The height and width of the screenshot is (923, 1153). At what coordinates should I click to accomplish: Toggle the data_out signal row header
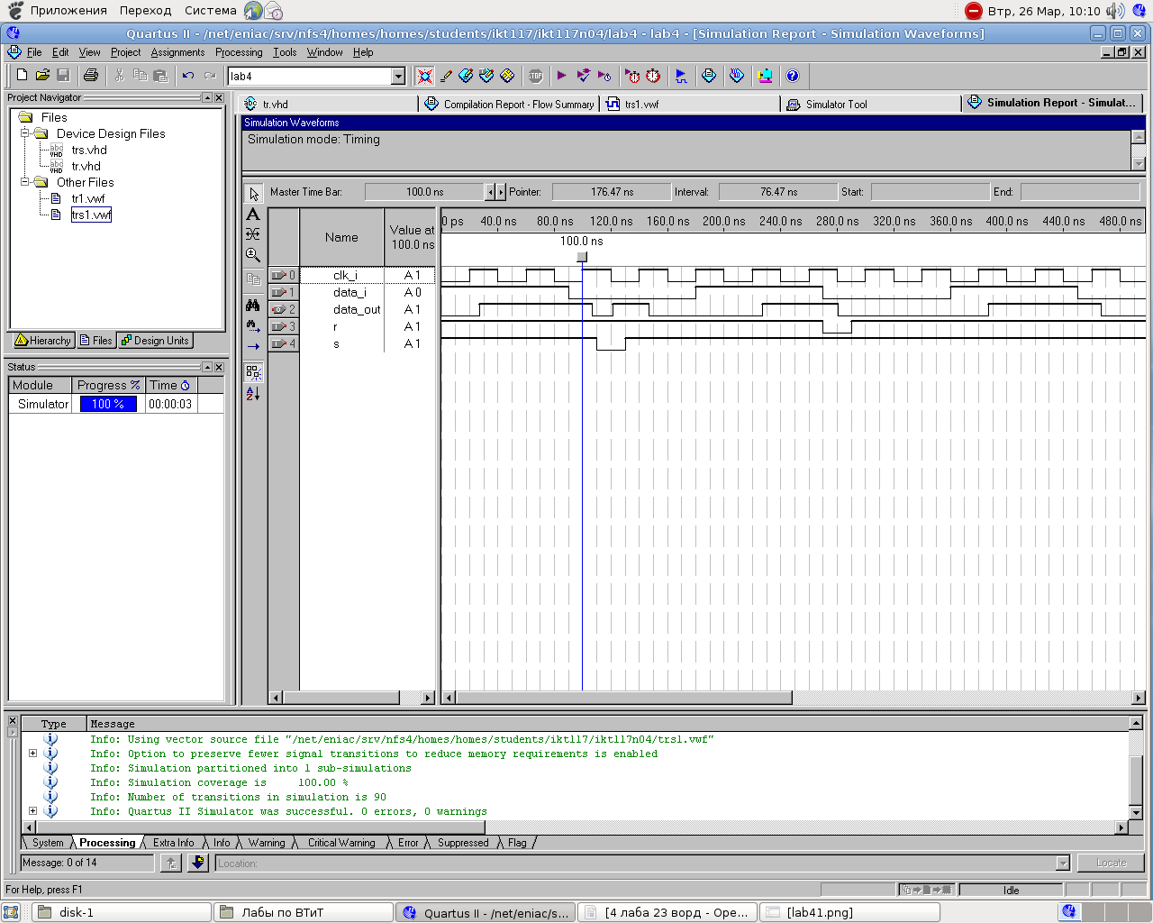coord(283,309)
